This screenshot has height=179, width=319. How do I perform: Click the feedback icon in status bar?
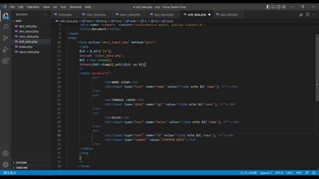(307, 173)
